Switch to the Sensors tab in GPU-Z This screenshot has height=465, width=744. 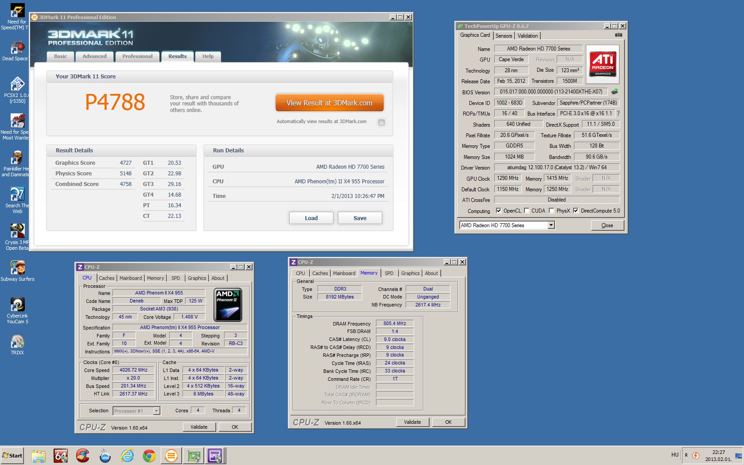pos(504,36)
